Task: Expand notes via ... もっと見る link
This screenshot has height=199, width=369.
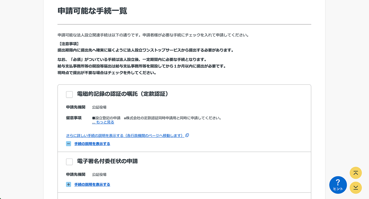Action: [103, 122]
